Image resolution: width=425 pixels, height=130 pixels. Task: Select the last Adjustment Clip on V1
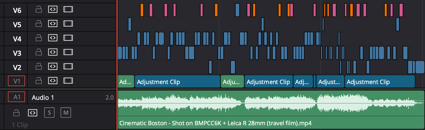pyautogui.click(x=380, y=81)
